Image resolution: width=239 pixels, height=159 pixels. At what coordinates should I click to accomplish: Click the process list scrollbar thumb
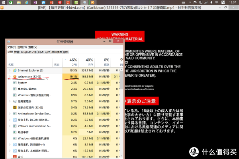tap(121, 80)
